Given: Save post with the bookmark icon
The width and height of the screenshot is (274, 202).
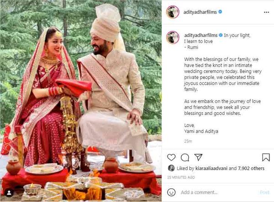Looking at the screenshot, I should pyautogui.click(x=266, y=157).
